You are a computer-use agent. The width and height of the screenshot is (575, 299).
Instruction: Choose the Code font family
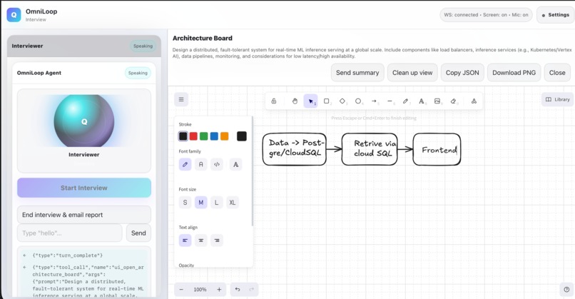click(217, 164)
